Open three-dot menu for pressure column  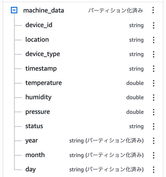tap(153, 112)
